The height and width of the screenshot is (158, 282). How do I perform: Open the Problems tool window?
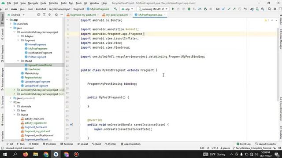coord(49,144)
